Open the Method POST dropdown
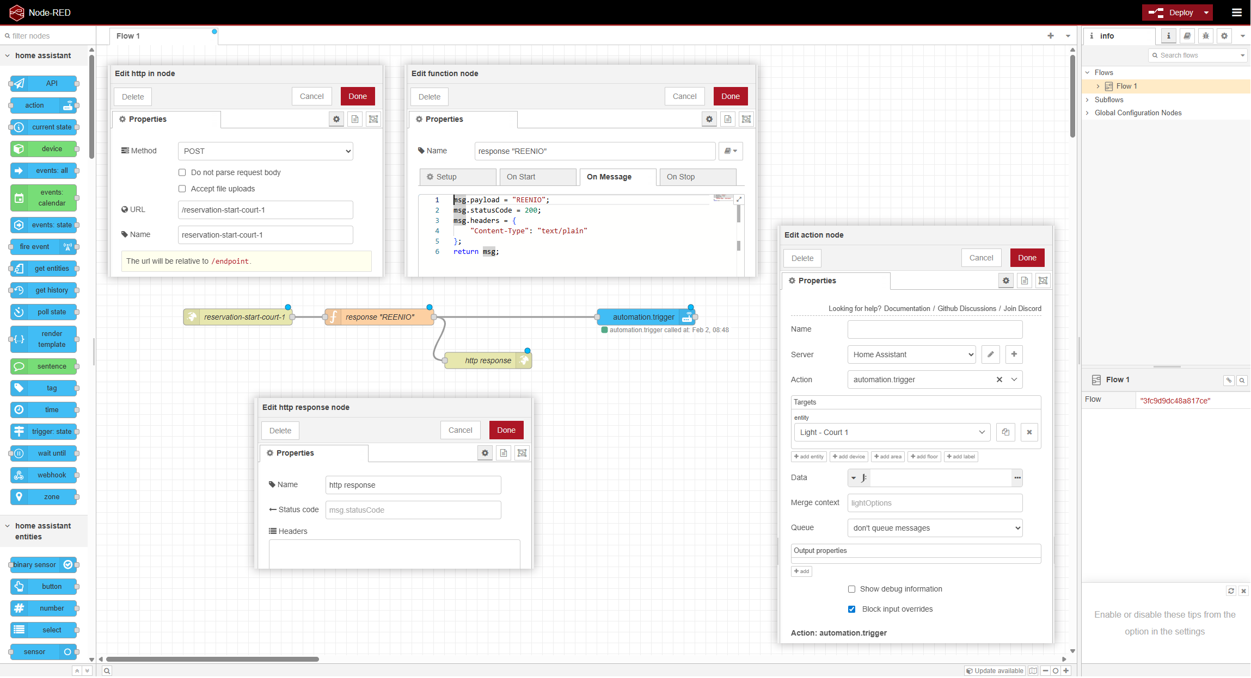This screenshot has height=678, width=1251. (x=265, y=151)
